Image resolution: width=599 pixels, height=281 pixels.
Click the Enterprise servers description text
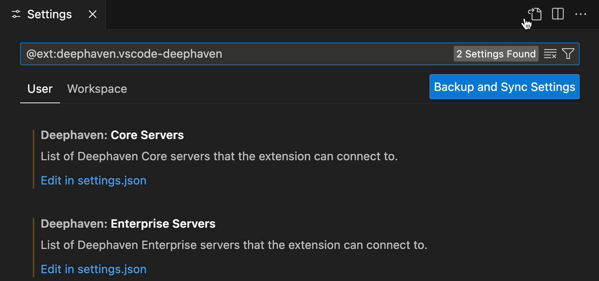pyautogui.click(x=234, y=245)
